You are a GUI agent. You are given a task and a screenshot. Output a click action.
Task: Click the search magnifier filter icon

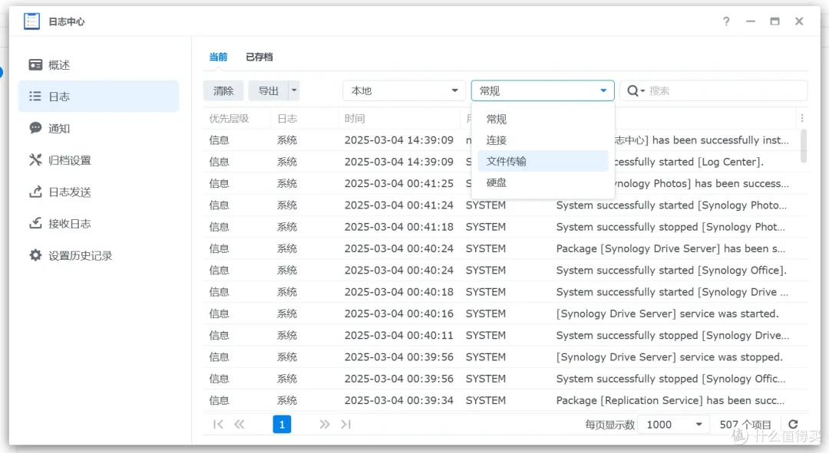(635, 90)
